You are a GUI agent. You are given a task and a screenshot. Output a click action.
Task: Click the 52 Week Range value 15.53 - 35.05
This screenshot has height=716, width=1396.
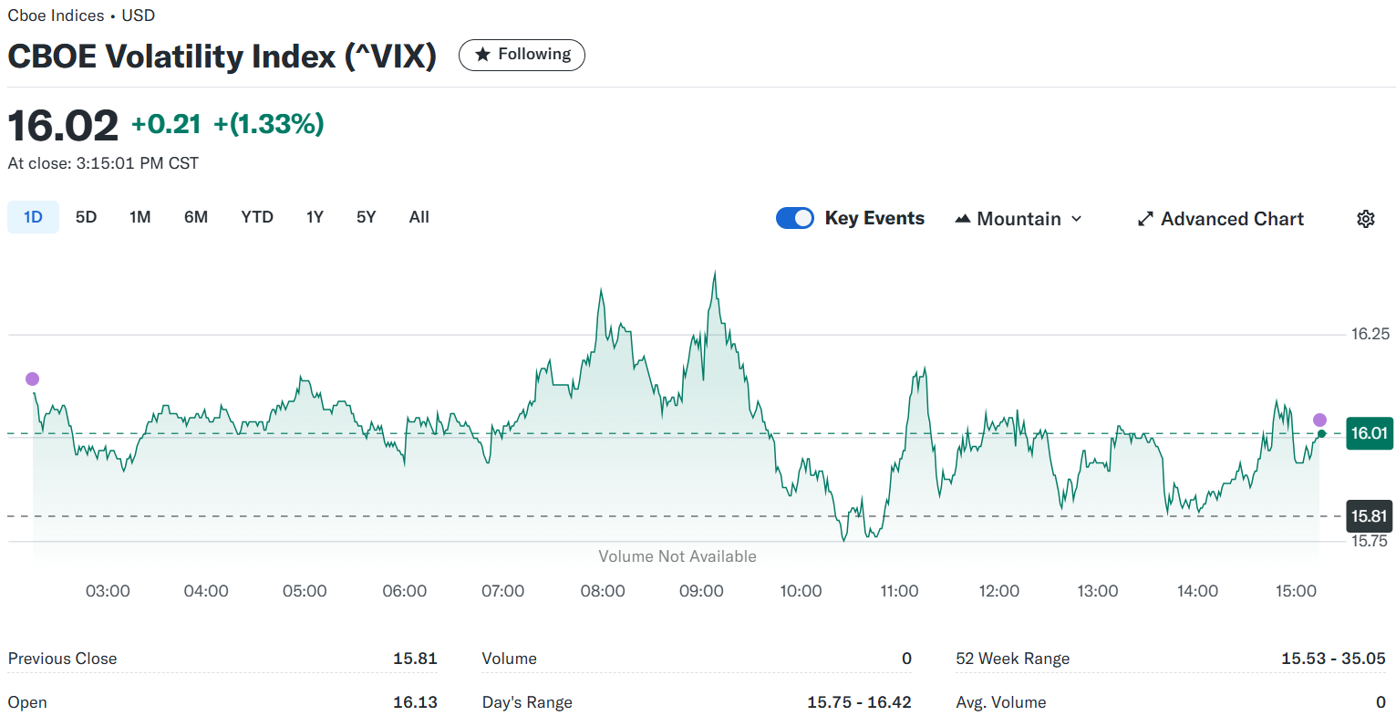(1333, 659)
